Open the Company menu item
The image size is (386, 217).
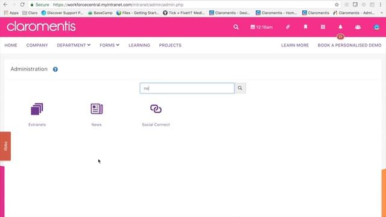tap(37, 45)
